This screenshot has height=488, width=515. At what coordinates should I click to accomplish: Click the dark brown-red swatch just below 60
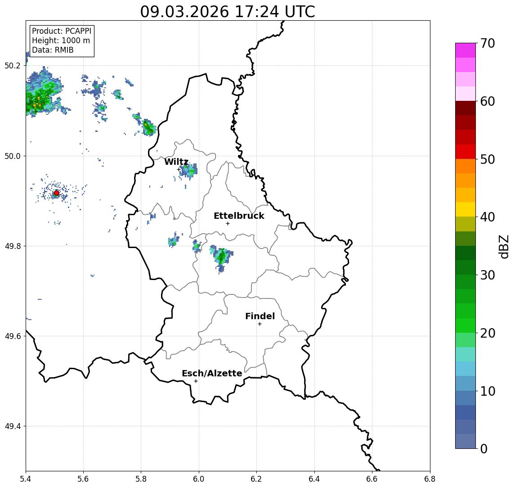[466, 108]
